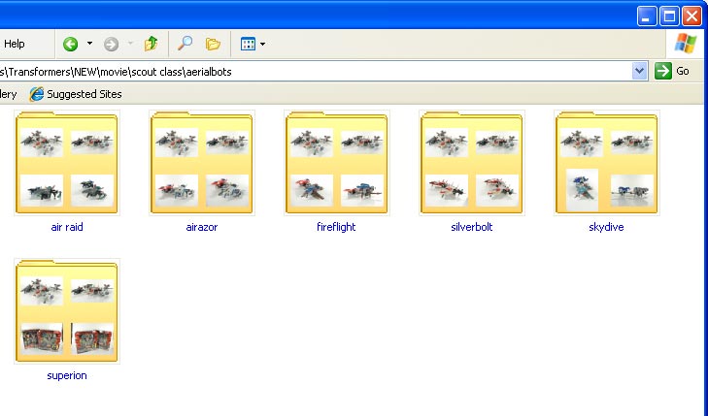Select the silverbolt folder
708x416 pixels.
point(472,163)
